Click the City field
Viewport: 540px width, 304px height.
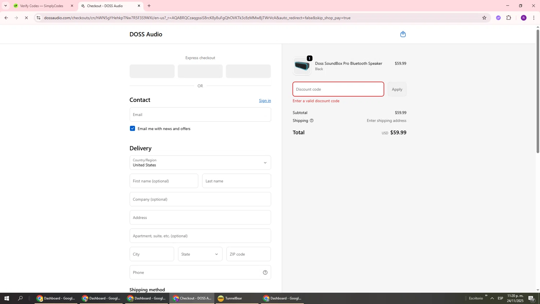152,254
